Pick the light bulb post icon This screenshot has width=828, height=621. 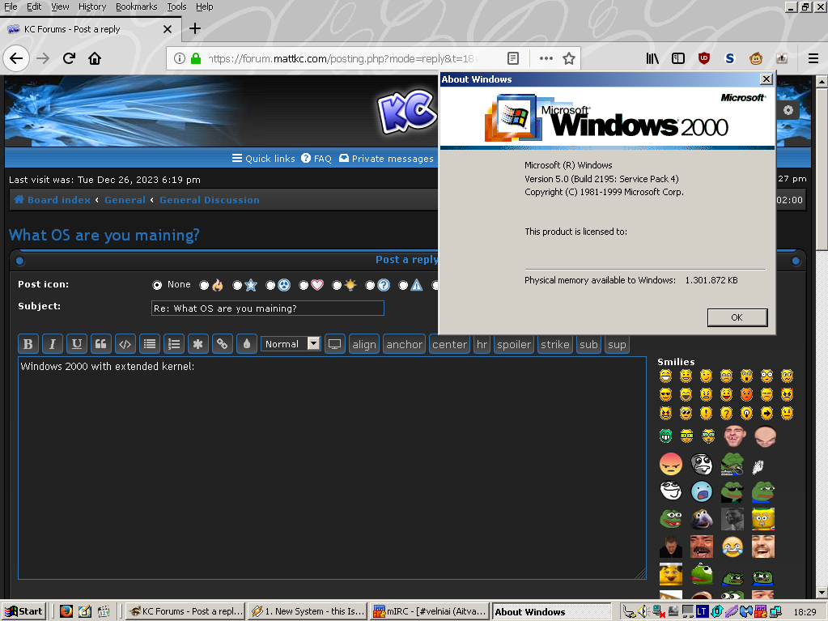click(337, 285)
